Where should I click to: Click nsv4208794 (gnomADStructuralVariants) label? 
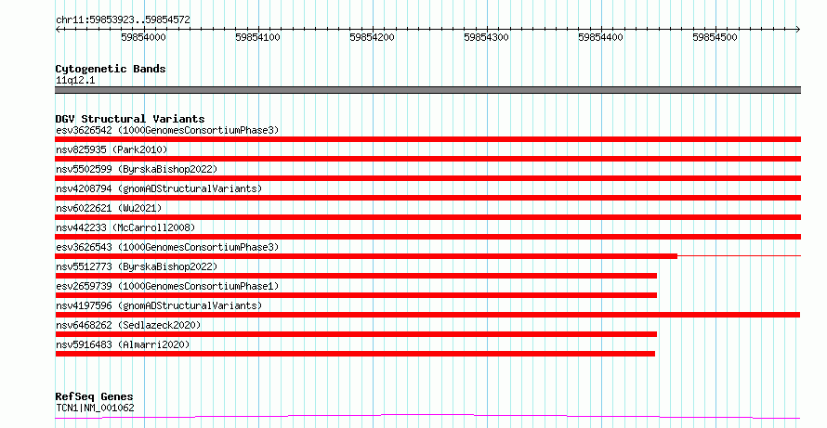(x=159, y=188)
